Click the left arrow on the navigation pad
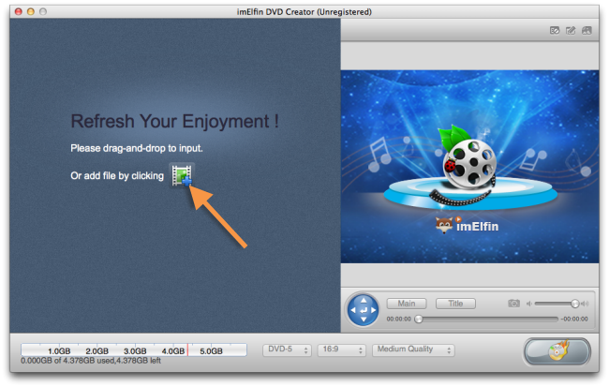Viewport: 609px width, 387px height. pos(353,310)
